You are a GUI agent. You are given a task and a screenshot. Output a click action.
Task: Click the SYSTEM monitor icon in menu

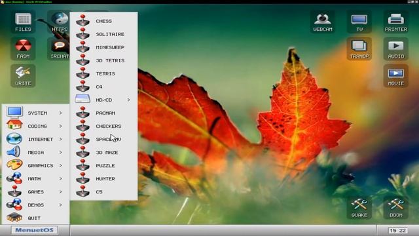point(14,112)
